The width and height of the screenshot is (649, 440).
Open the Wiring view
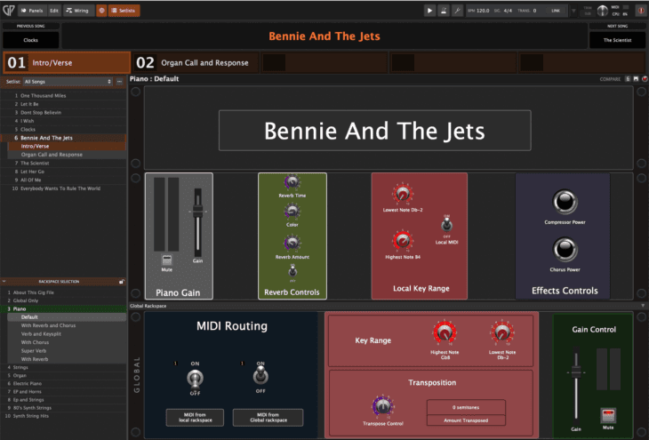pos(77,11)
